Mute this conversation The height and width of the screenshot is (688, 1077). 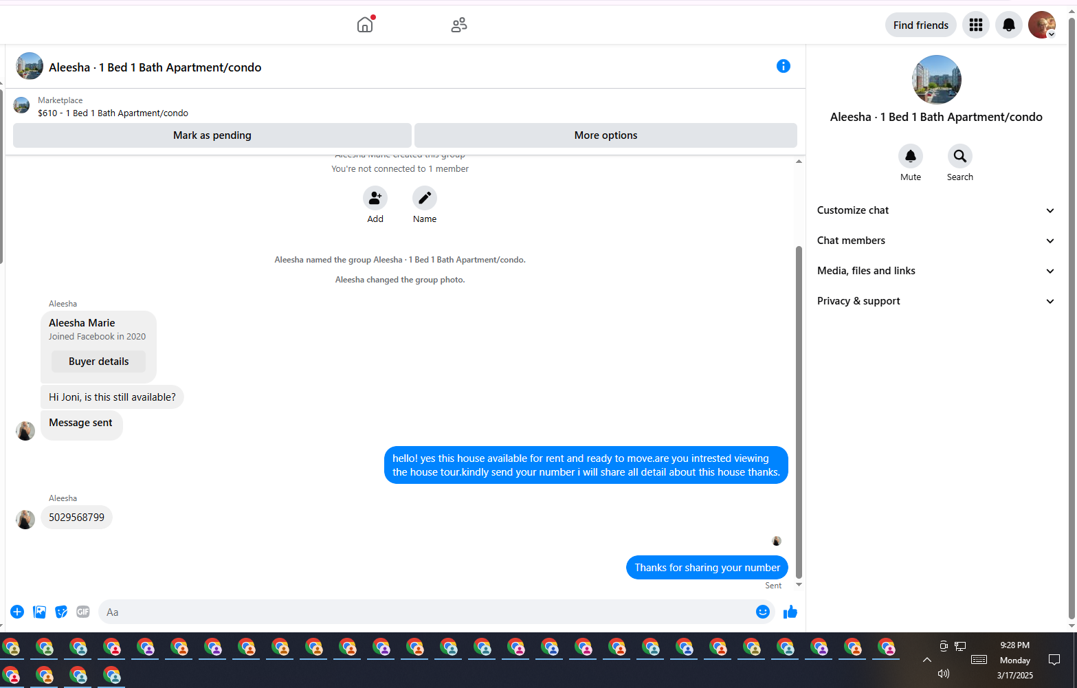[911, 156]
